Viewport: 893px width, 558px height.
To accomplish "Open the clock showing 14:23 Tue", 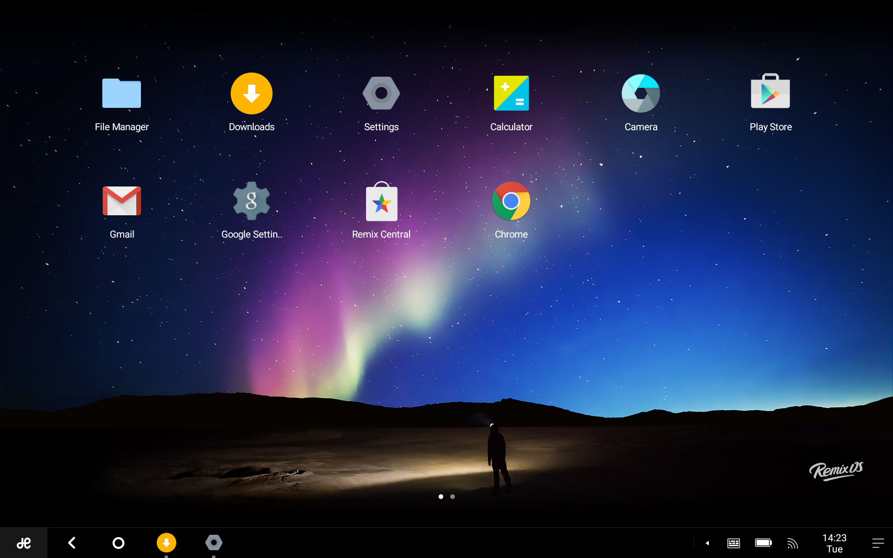I will pos(834,543).
